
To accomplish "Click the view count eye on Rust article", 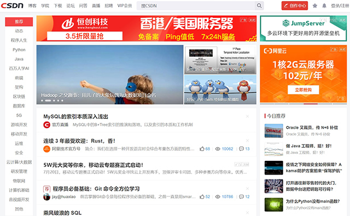I will click(218, 149).
